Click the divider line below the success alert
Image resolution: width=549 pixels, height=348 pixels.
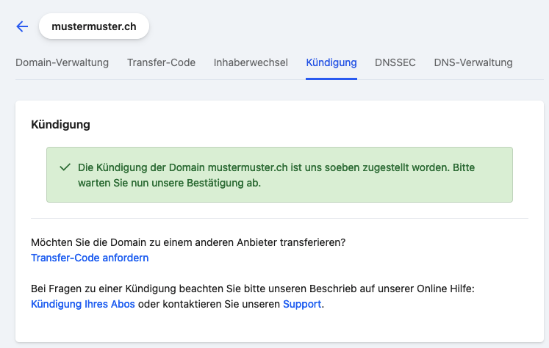point(279,218)
